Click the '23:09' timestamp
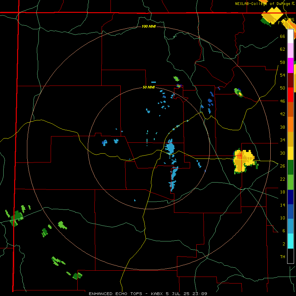296x296 pixels. (x=200, y=294)
